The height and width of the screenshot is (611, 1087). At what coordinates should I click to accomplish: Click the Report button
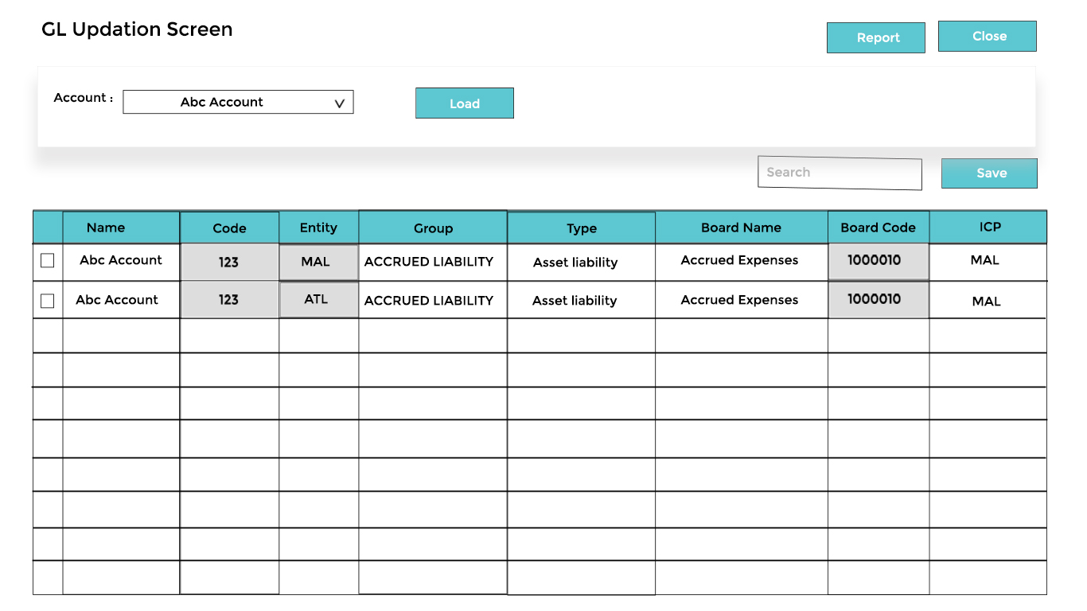875,37
